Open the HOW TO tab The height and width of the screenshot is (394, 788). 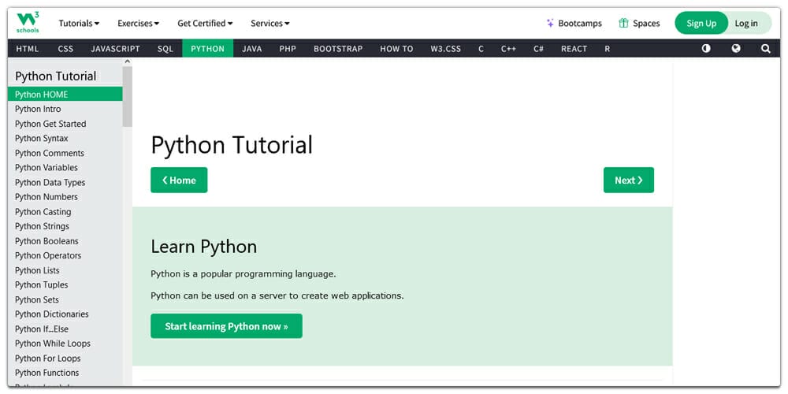(x=396, y=49)
